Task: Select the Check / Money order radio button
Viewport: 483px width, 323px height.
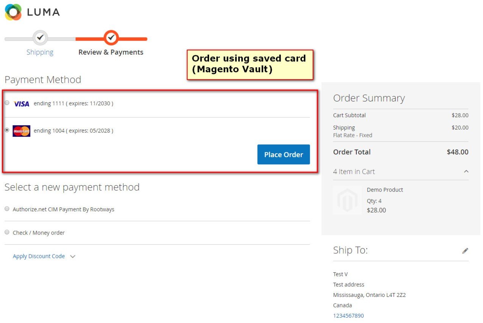Action: [x=7, y=232]
